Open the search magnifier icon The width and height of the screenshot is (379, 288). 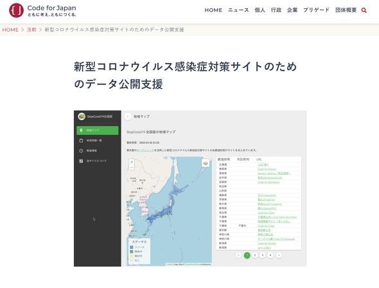[364, 10]
